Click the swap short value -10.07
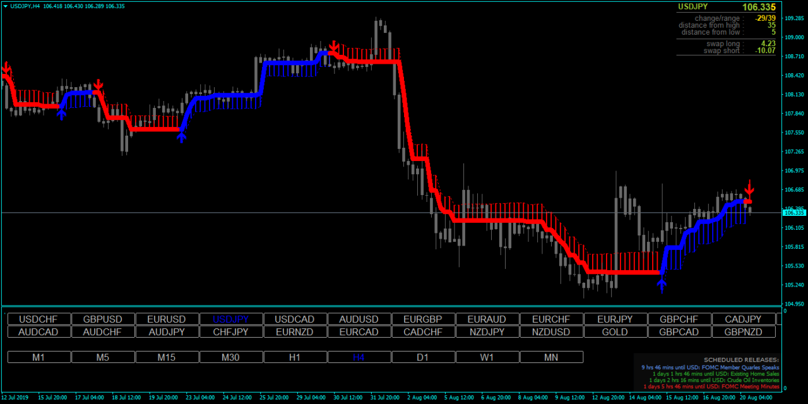Image resolution: width=808 pixels, height=404 pixels. (x=765, y=50)
